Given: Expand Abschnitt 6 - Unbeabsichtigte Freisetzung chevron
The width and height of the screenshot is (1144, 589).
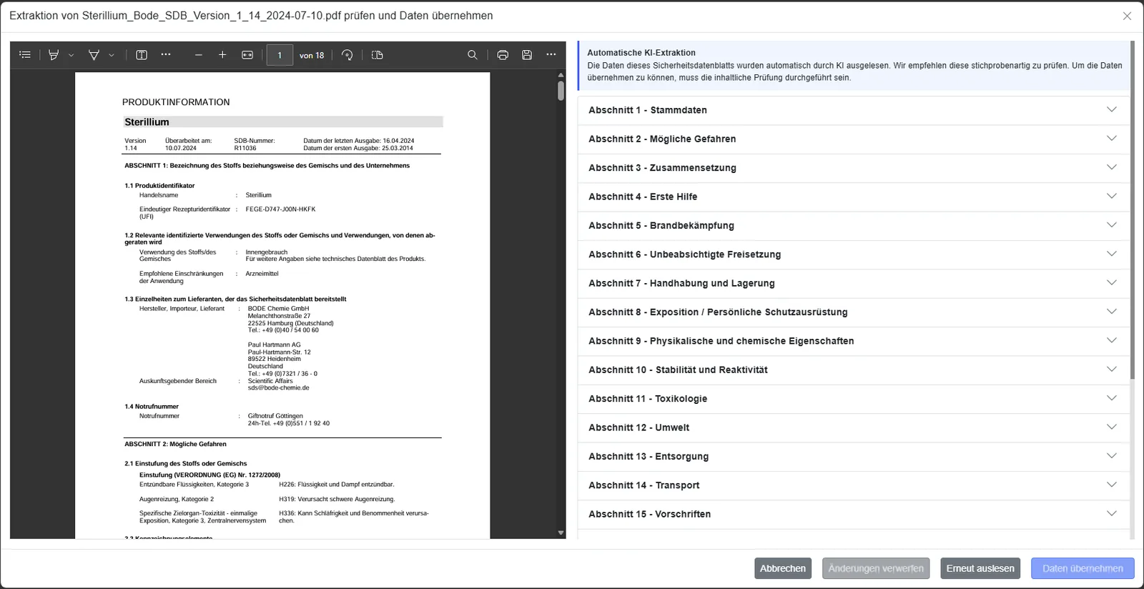Looking at the screenshot, I should pyautogui.click(x=1112, y=254).
